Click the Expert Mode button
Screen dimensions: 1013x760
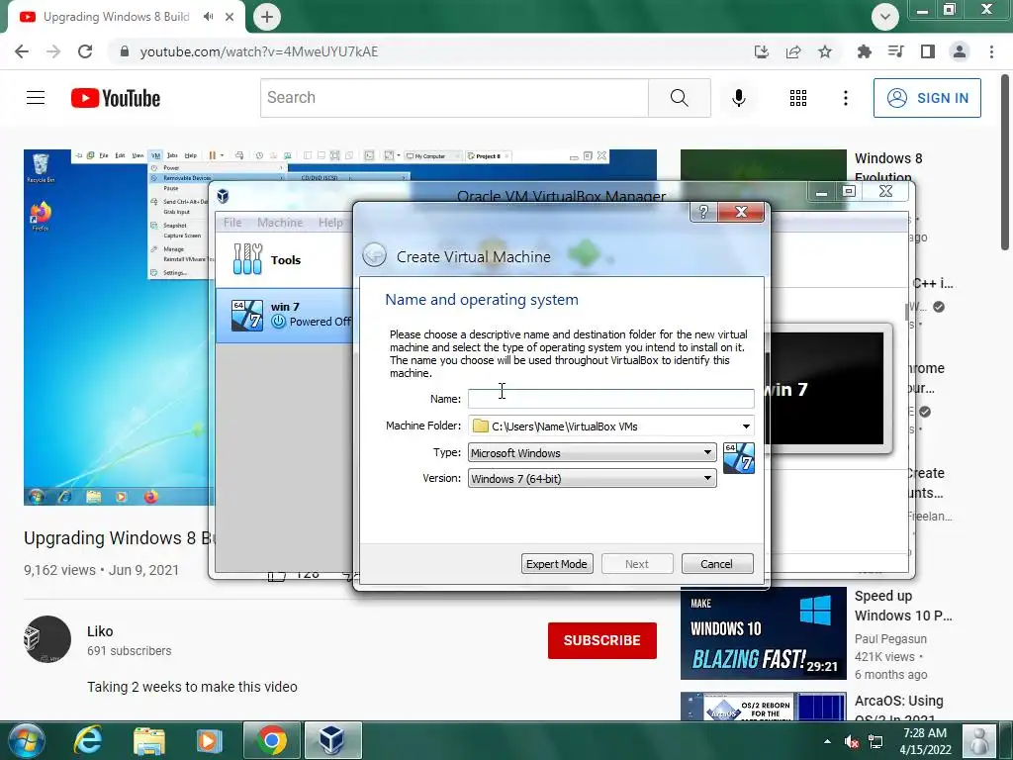557,563
